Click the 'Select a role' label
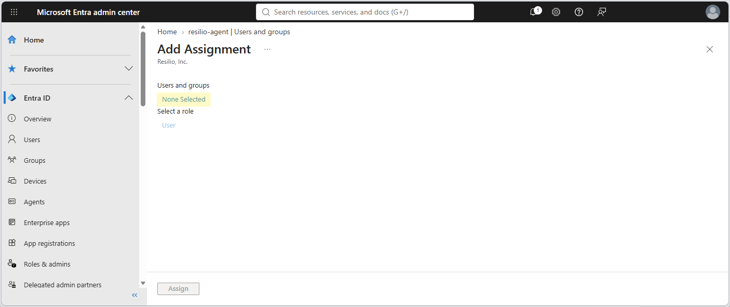The width and height of the screenshot is (730, 307). 175,111
